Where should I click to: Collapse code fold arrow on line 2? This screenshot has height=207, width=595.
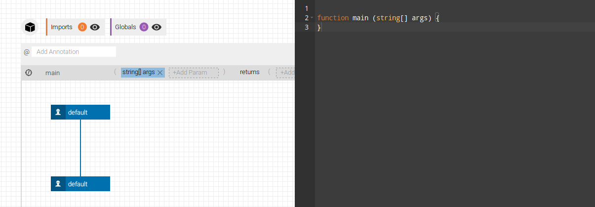click(x=312, y=18)
